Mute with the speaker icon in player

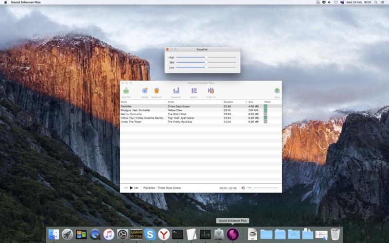click(244, 188)
